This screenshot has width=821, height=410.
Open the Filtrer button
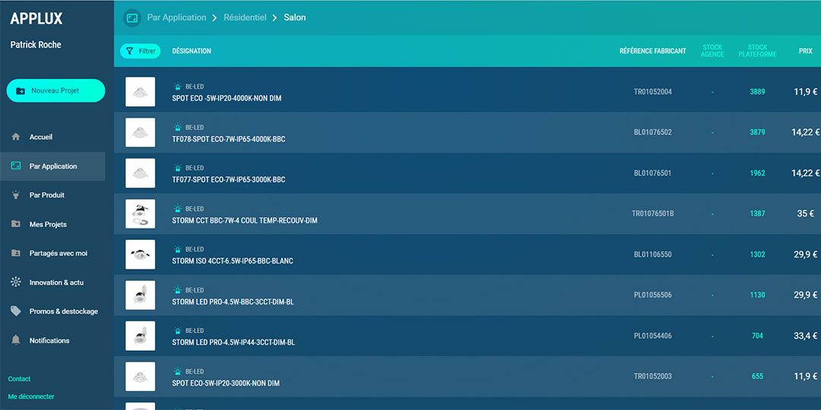(141, 52)
